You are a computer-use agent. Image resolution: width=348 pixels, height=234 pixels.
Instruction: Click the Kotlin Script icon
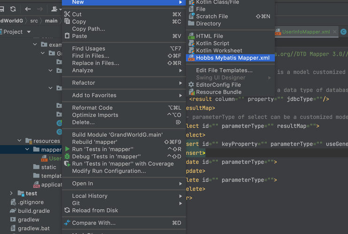[x=191, y=43]
